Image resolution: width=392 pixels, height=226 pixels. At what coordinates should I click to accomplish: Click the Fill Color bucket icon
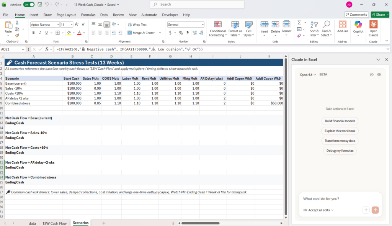69,33
